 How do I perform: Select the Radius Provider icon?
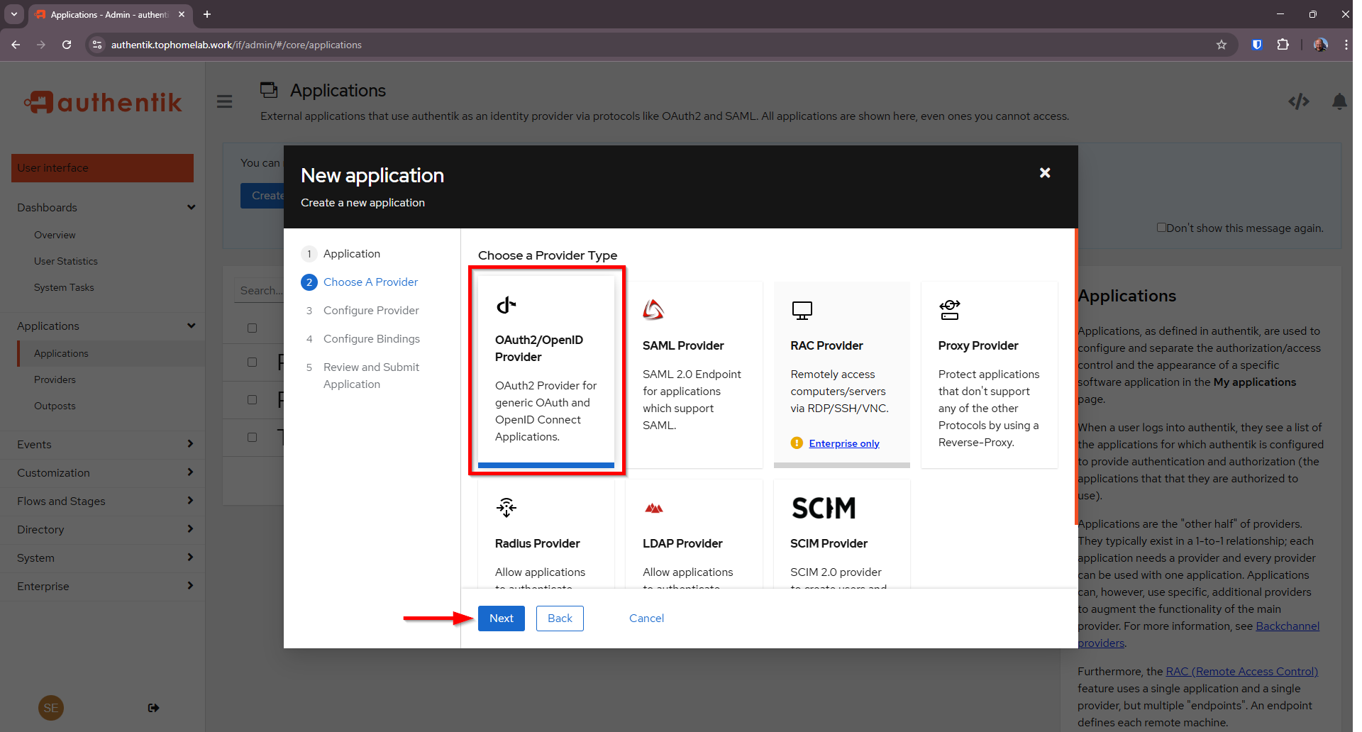coord(506,508)
